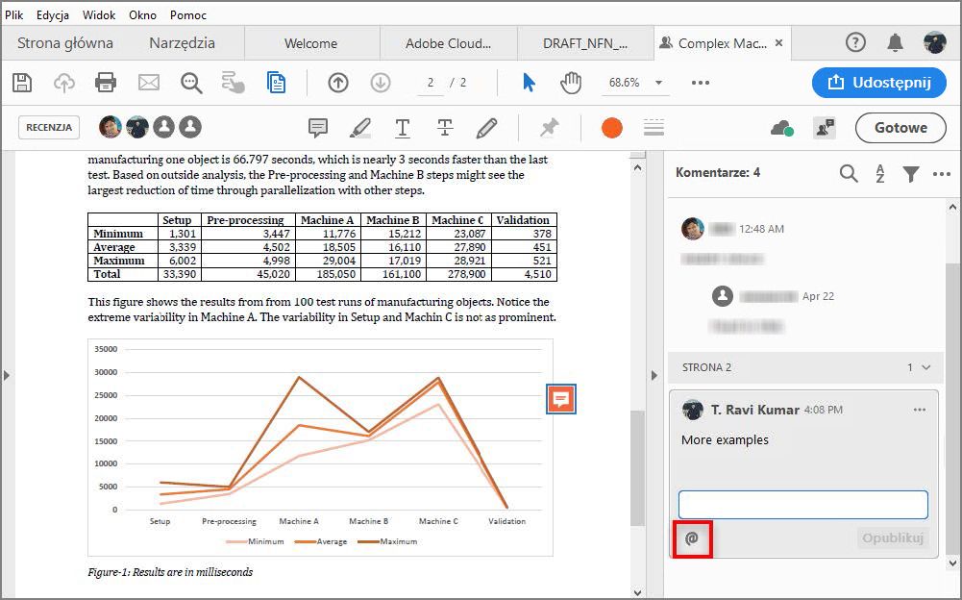Open the Help question mark icon
The width and height of the screenshot is (962, 600).
[855, 42]
